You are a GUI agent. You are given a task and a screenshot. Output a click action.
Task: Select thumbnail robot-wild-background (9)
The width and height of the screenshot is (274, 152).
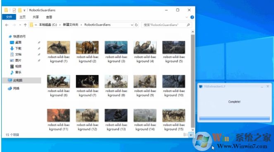pos(145,81)
